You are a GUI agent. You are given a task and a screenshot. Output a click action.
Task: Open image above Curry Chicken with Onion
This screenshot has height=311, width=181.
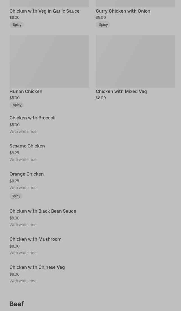[135, 4]
